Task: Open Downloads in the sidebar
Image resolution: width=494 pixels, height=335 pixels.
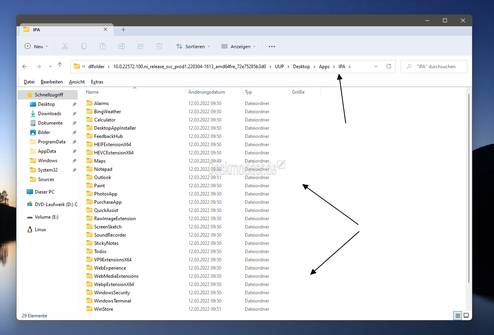Action: (x=49, y=114)
